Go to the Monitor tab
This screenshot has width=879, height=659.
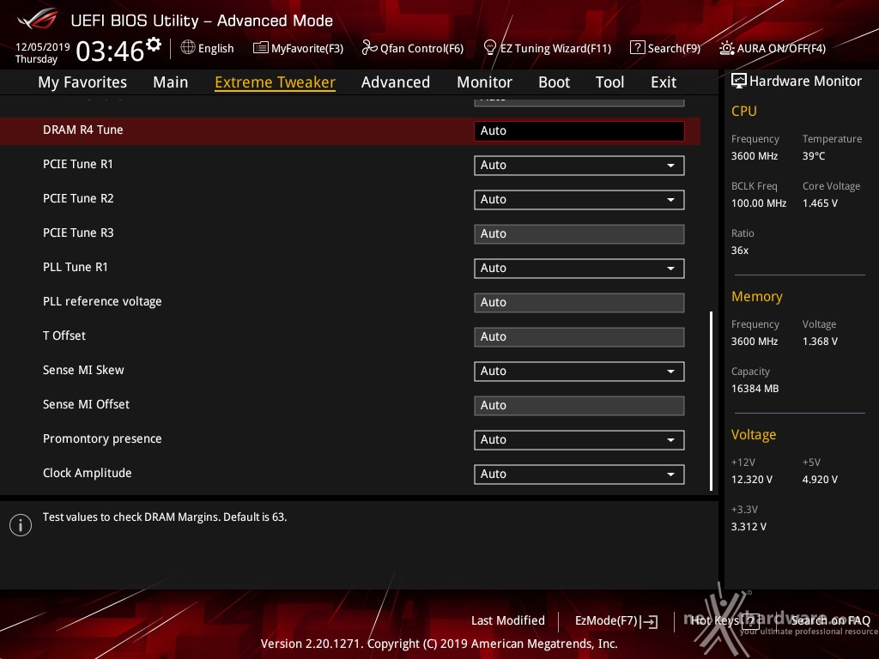(484, 82)
